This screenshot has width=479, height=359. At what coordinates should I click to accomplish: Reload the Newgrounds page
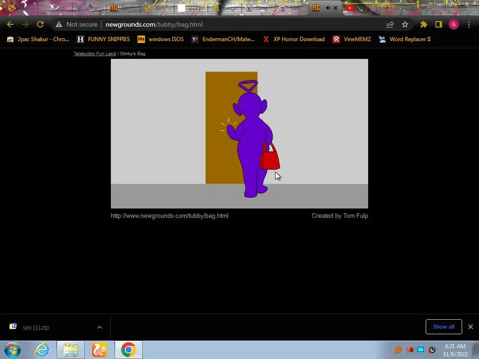coord(40,24)
